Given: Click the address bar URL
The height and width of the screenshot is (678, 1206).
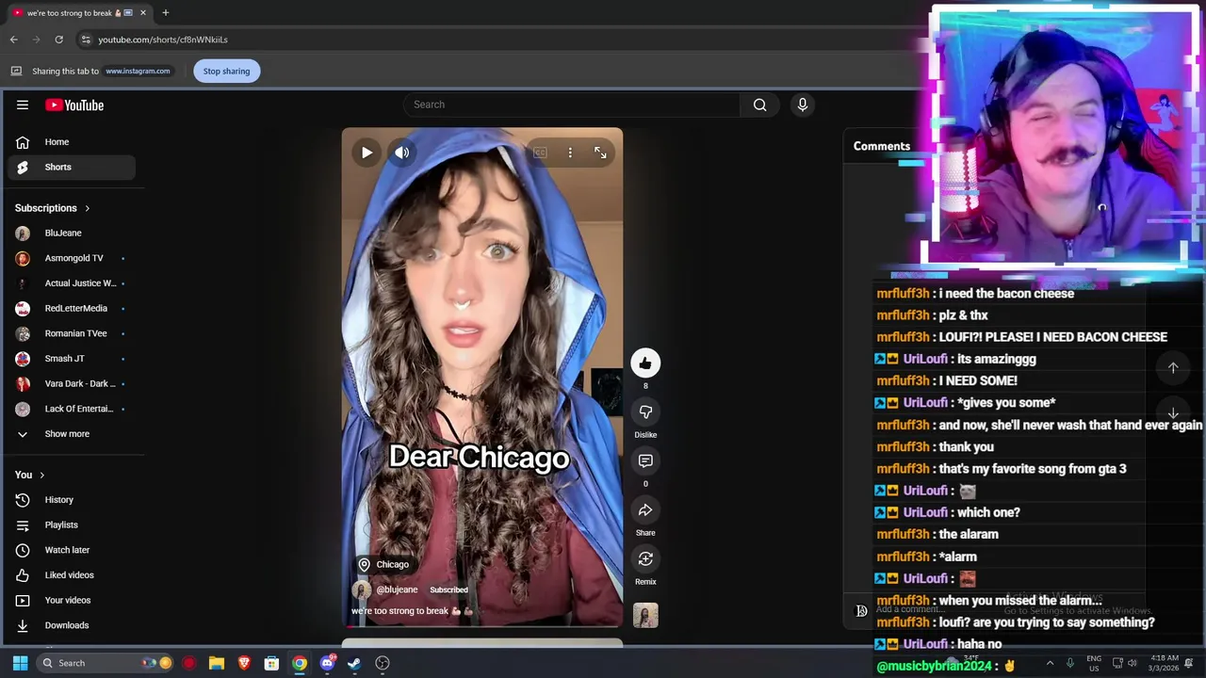Looking at the screenshot, I should (x=163, y=40).
